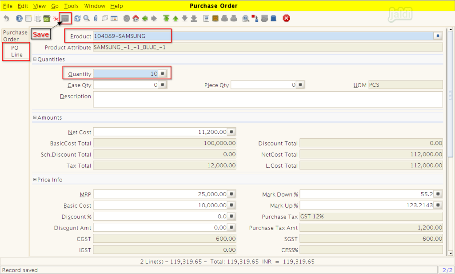Open the calculator button beside Case Qty
The width and height of the screenshot is (455, 274).
pyautogui.click(x=163, y=85)
